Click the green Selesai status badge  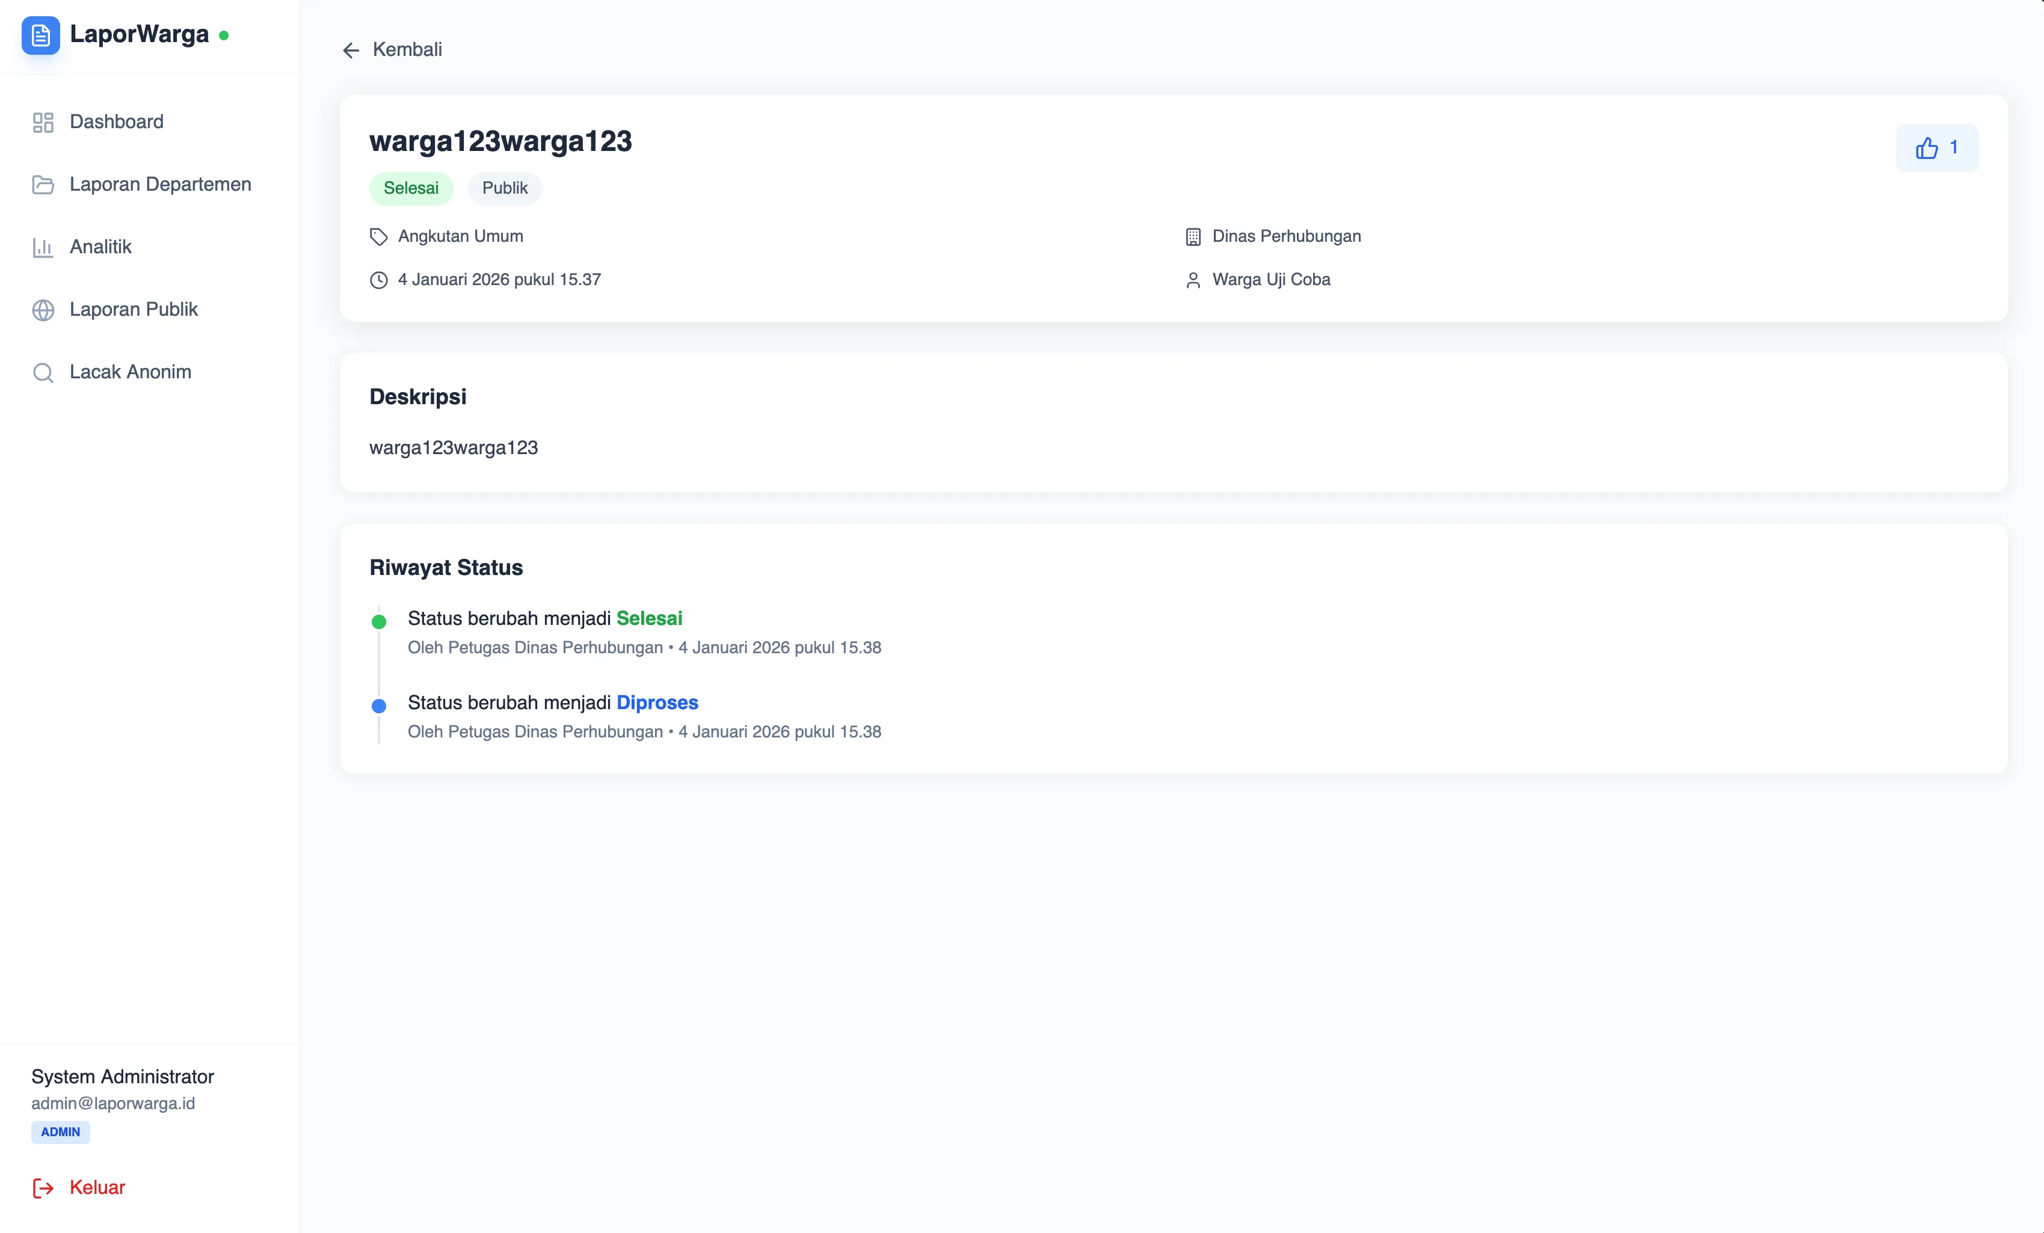(x=411, y=188)
